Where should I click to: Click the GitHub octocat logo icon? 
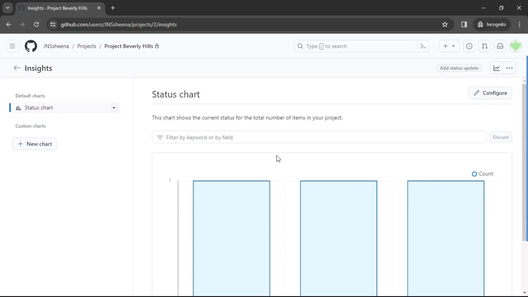click(x=31, y=46)
